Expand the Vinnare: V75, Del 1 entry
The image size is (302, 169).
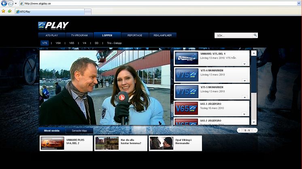click(x=245, y=64)
